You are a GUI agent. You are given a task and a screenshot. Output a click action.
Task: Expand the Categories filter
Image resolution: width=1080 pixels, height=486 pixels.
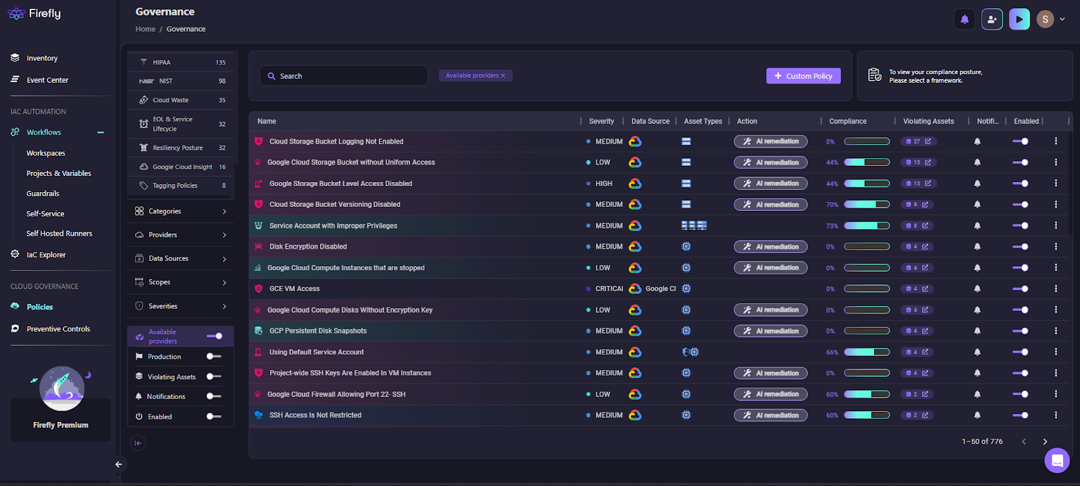point(181,211)
